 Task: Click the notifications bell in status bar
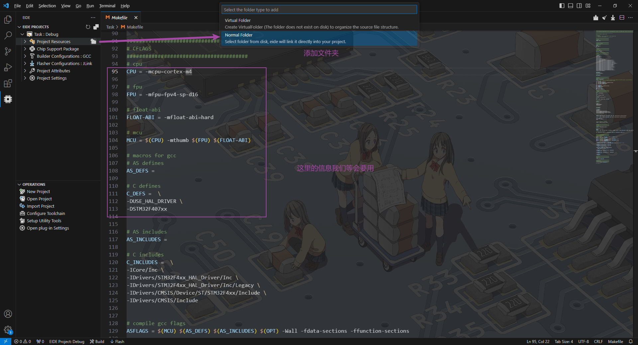(x=630, y=341)
